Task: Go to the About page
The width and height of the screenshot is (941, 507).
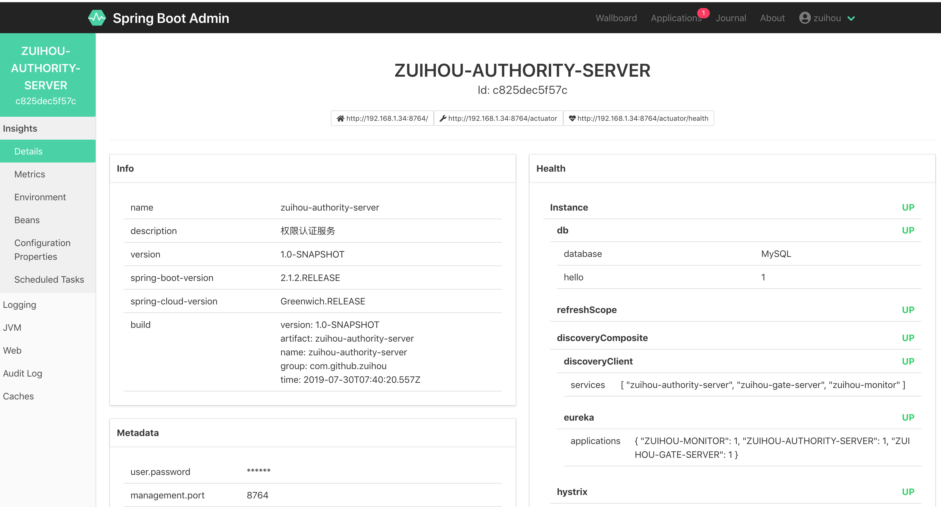Action: [x=772, y=18]
